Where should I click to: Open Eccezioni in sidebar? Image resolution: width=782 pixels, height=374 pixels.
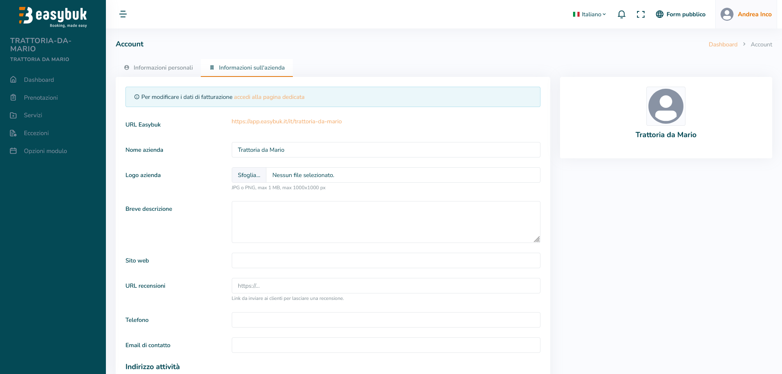36,133
